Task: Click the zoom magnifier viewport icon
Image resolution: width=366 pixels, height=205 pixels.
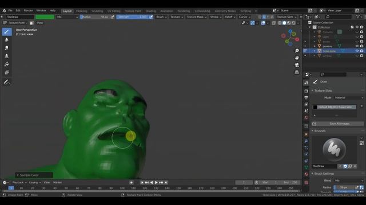Action: pyautogui.click(x=297, y=51)
